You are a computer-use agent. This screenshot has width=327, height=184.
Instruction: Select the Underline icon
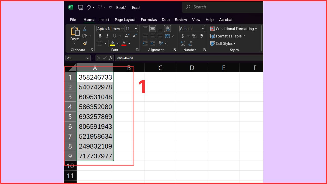click(x=115, y=35)
